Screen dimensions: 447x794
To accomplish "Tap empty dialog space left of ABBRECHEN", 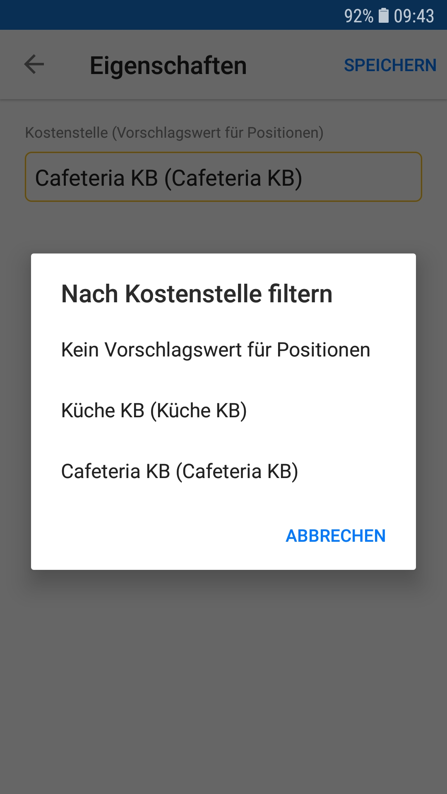I will 157,536.
